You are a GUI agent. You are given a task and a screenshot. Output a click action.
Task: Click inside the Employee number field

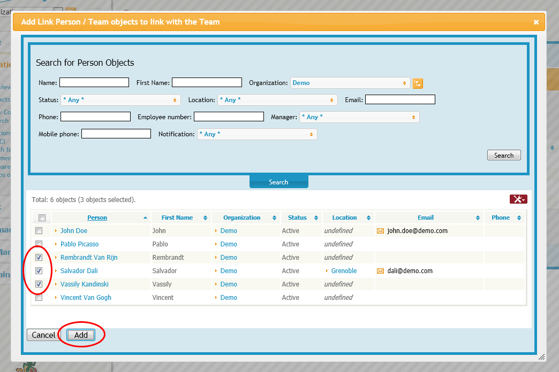point(229,117)
